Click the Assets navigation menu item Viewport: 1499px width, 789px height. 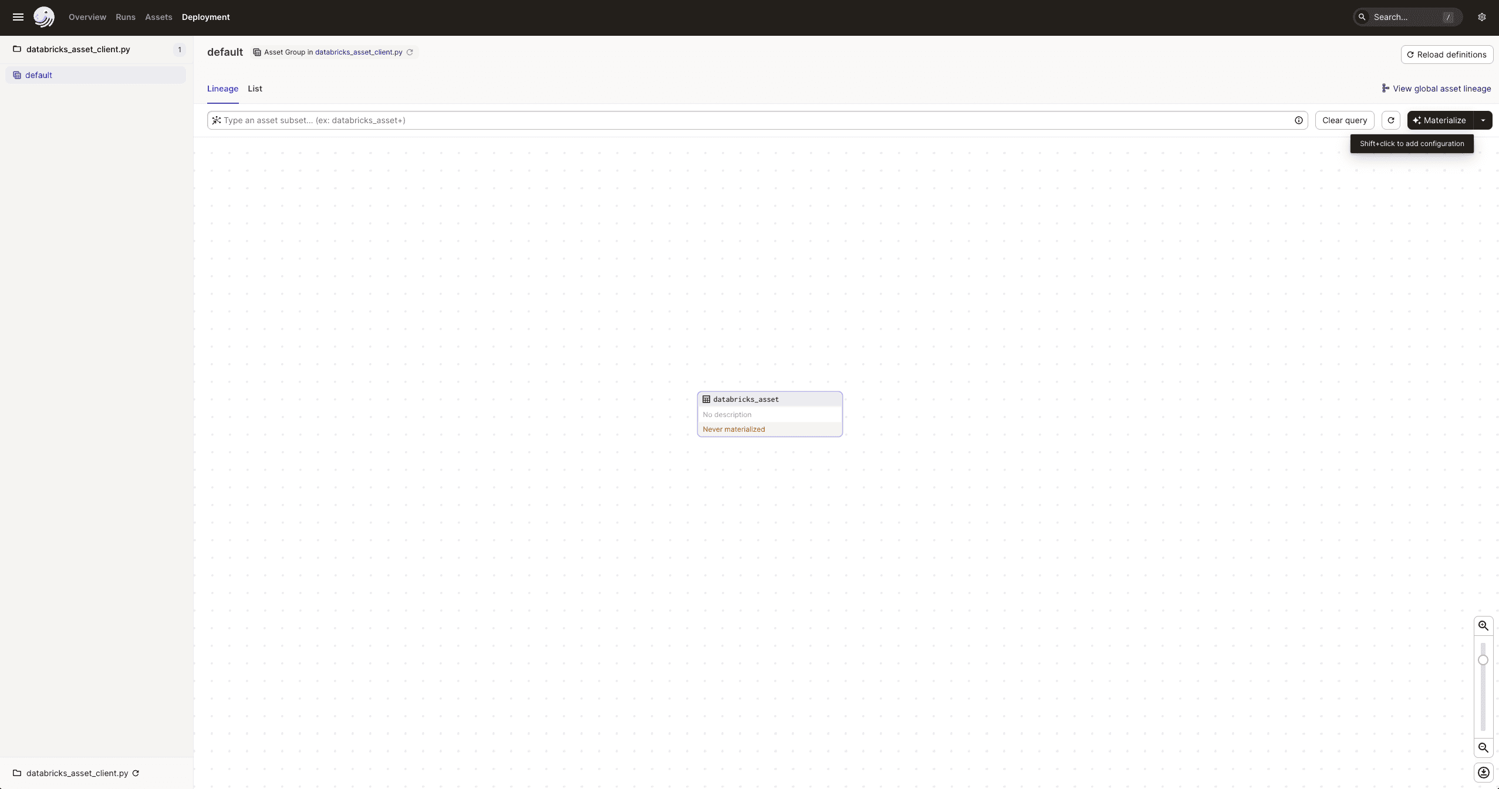[158, 17]
